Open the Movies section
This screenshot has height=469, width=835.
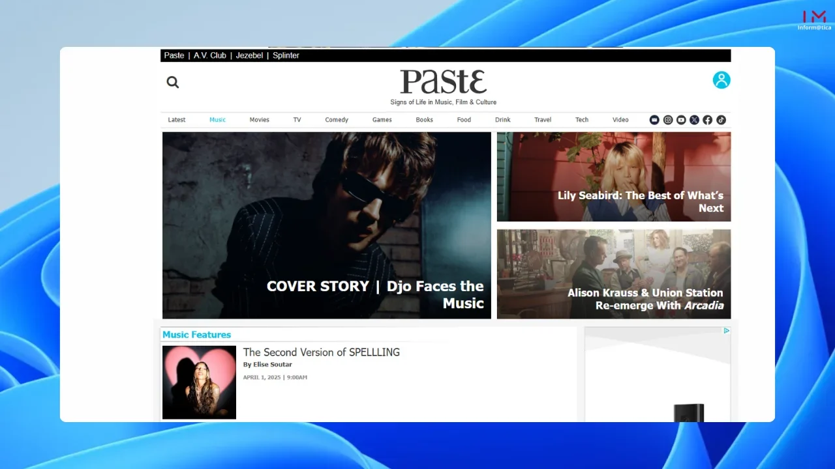click(259, 120)
